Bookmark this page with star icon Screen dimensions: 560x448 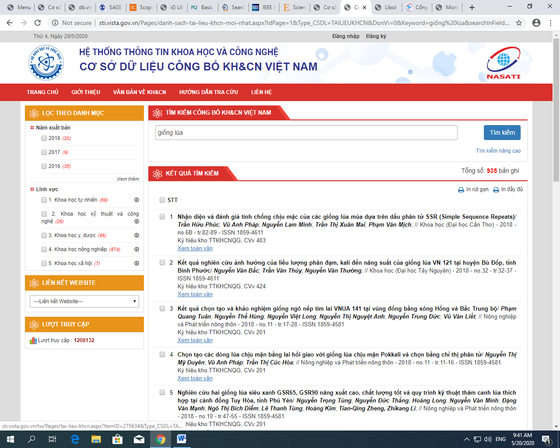tap(519, 23)
